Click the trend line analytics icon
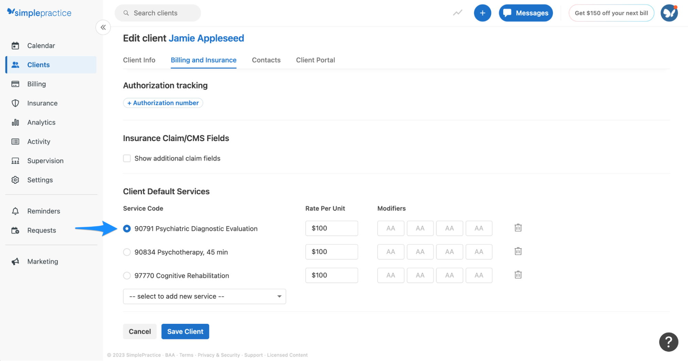The height and width of the screenshot is (361, 688). pos(457,13)
